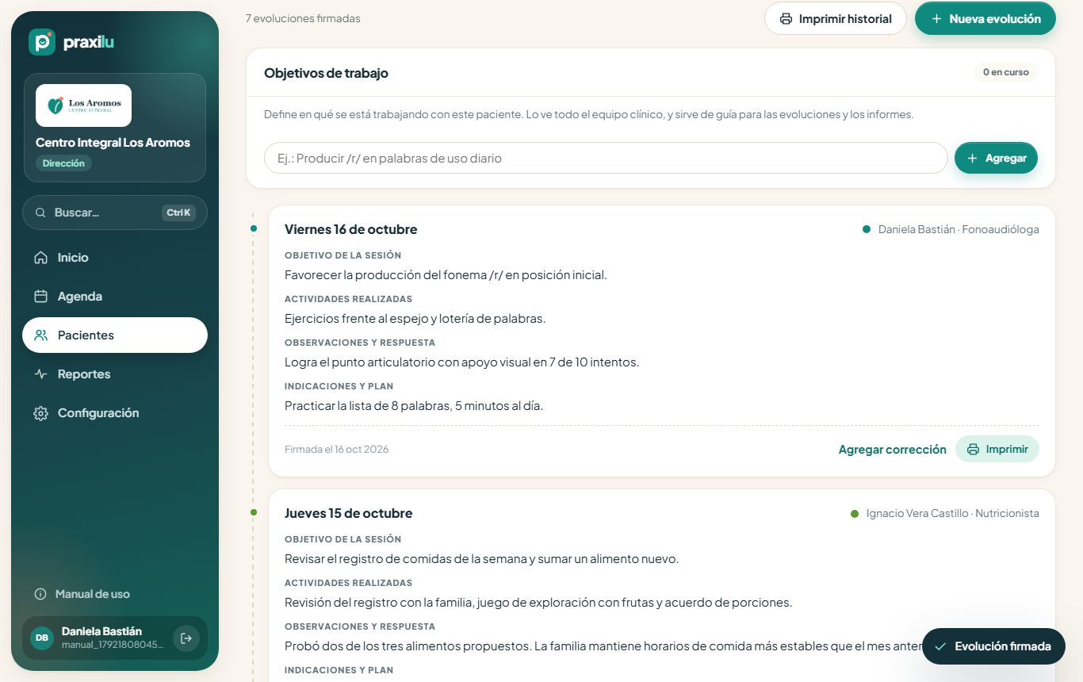Focus the Buscar search field

115,213
